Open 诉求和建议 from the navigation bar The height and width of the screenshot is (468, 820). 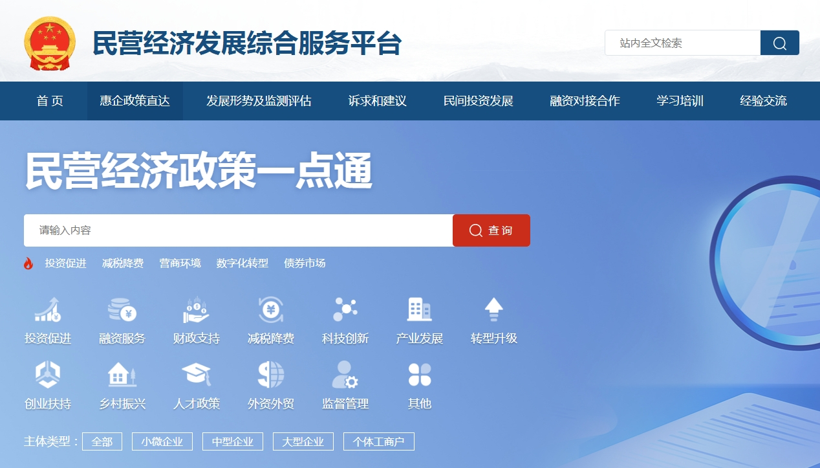(377, 101)
